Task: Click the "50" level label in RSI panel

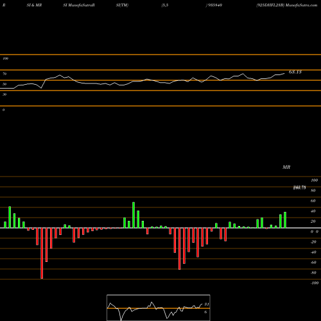Action: 4,84
